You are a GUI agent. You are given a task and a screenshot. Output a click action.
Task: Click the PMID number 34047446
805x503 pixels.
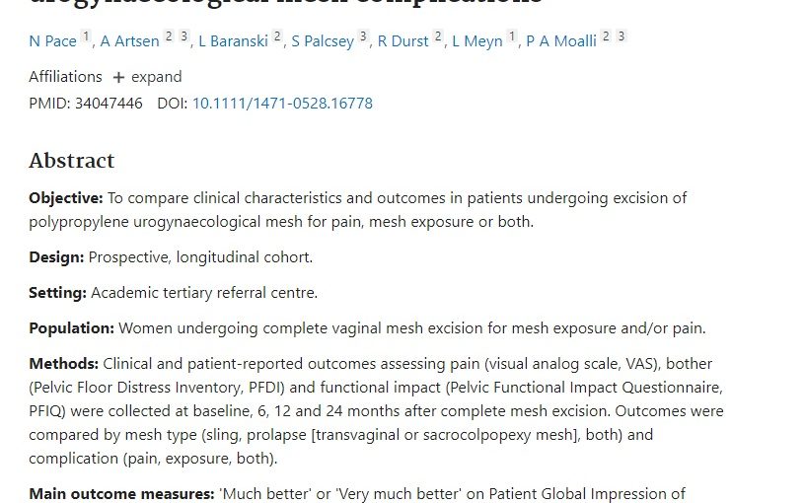109,104
